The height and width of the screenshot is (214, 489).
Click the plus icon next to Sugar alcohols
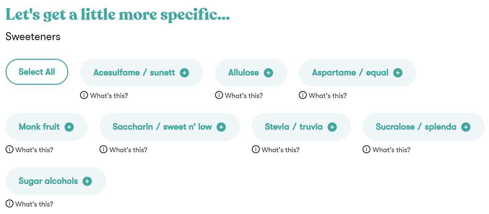[87, 181]
